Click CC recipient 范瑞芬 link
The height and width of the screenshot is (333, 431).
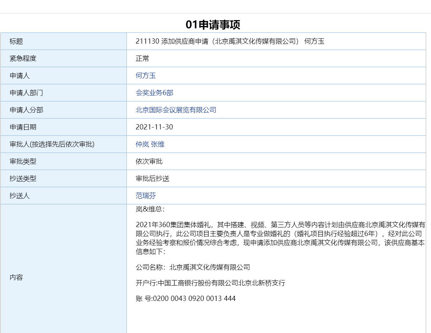(146, 196)
